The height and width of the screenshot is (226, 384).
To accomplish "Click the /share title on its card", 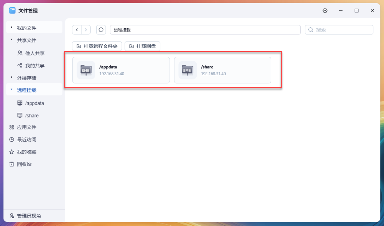I will click(x=207, y=67).
